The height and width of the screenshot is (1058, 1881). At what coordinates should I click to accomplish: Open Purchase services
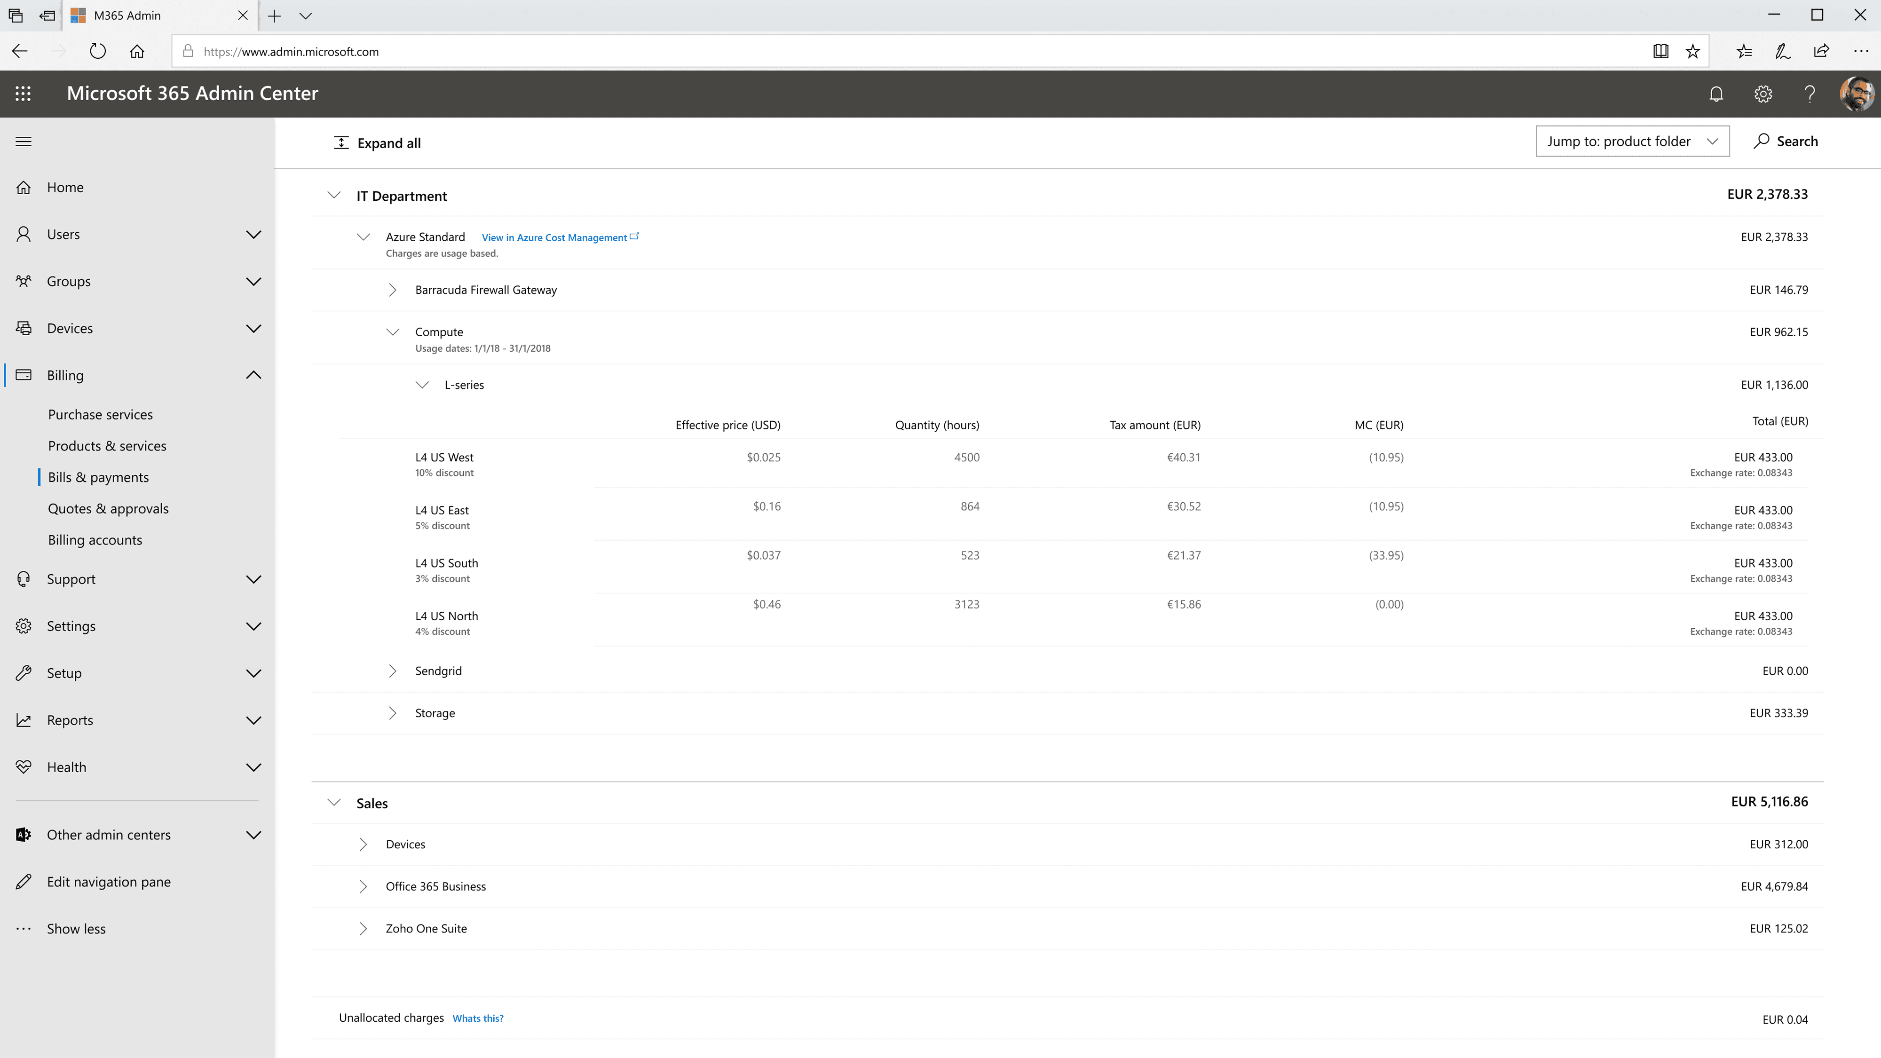[101, 415]
